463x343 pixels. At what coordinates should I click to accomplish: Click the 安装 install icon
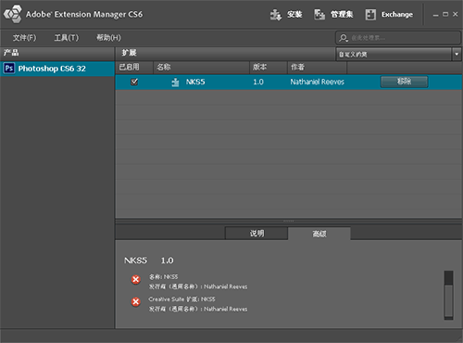click(x=276, y=15)
